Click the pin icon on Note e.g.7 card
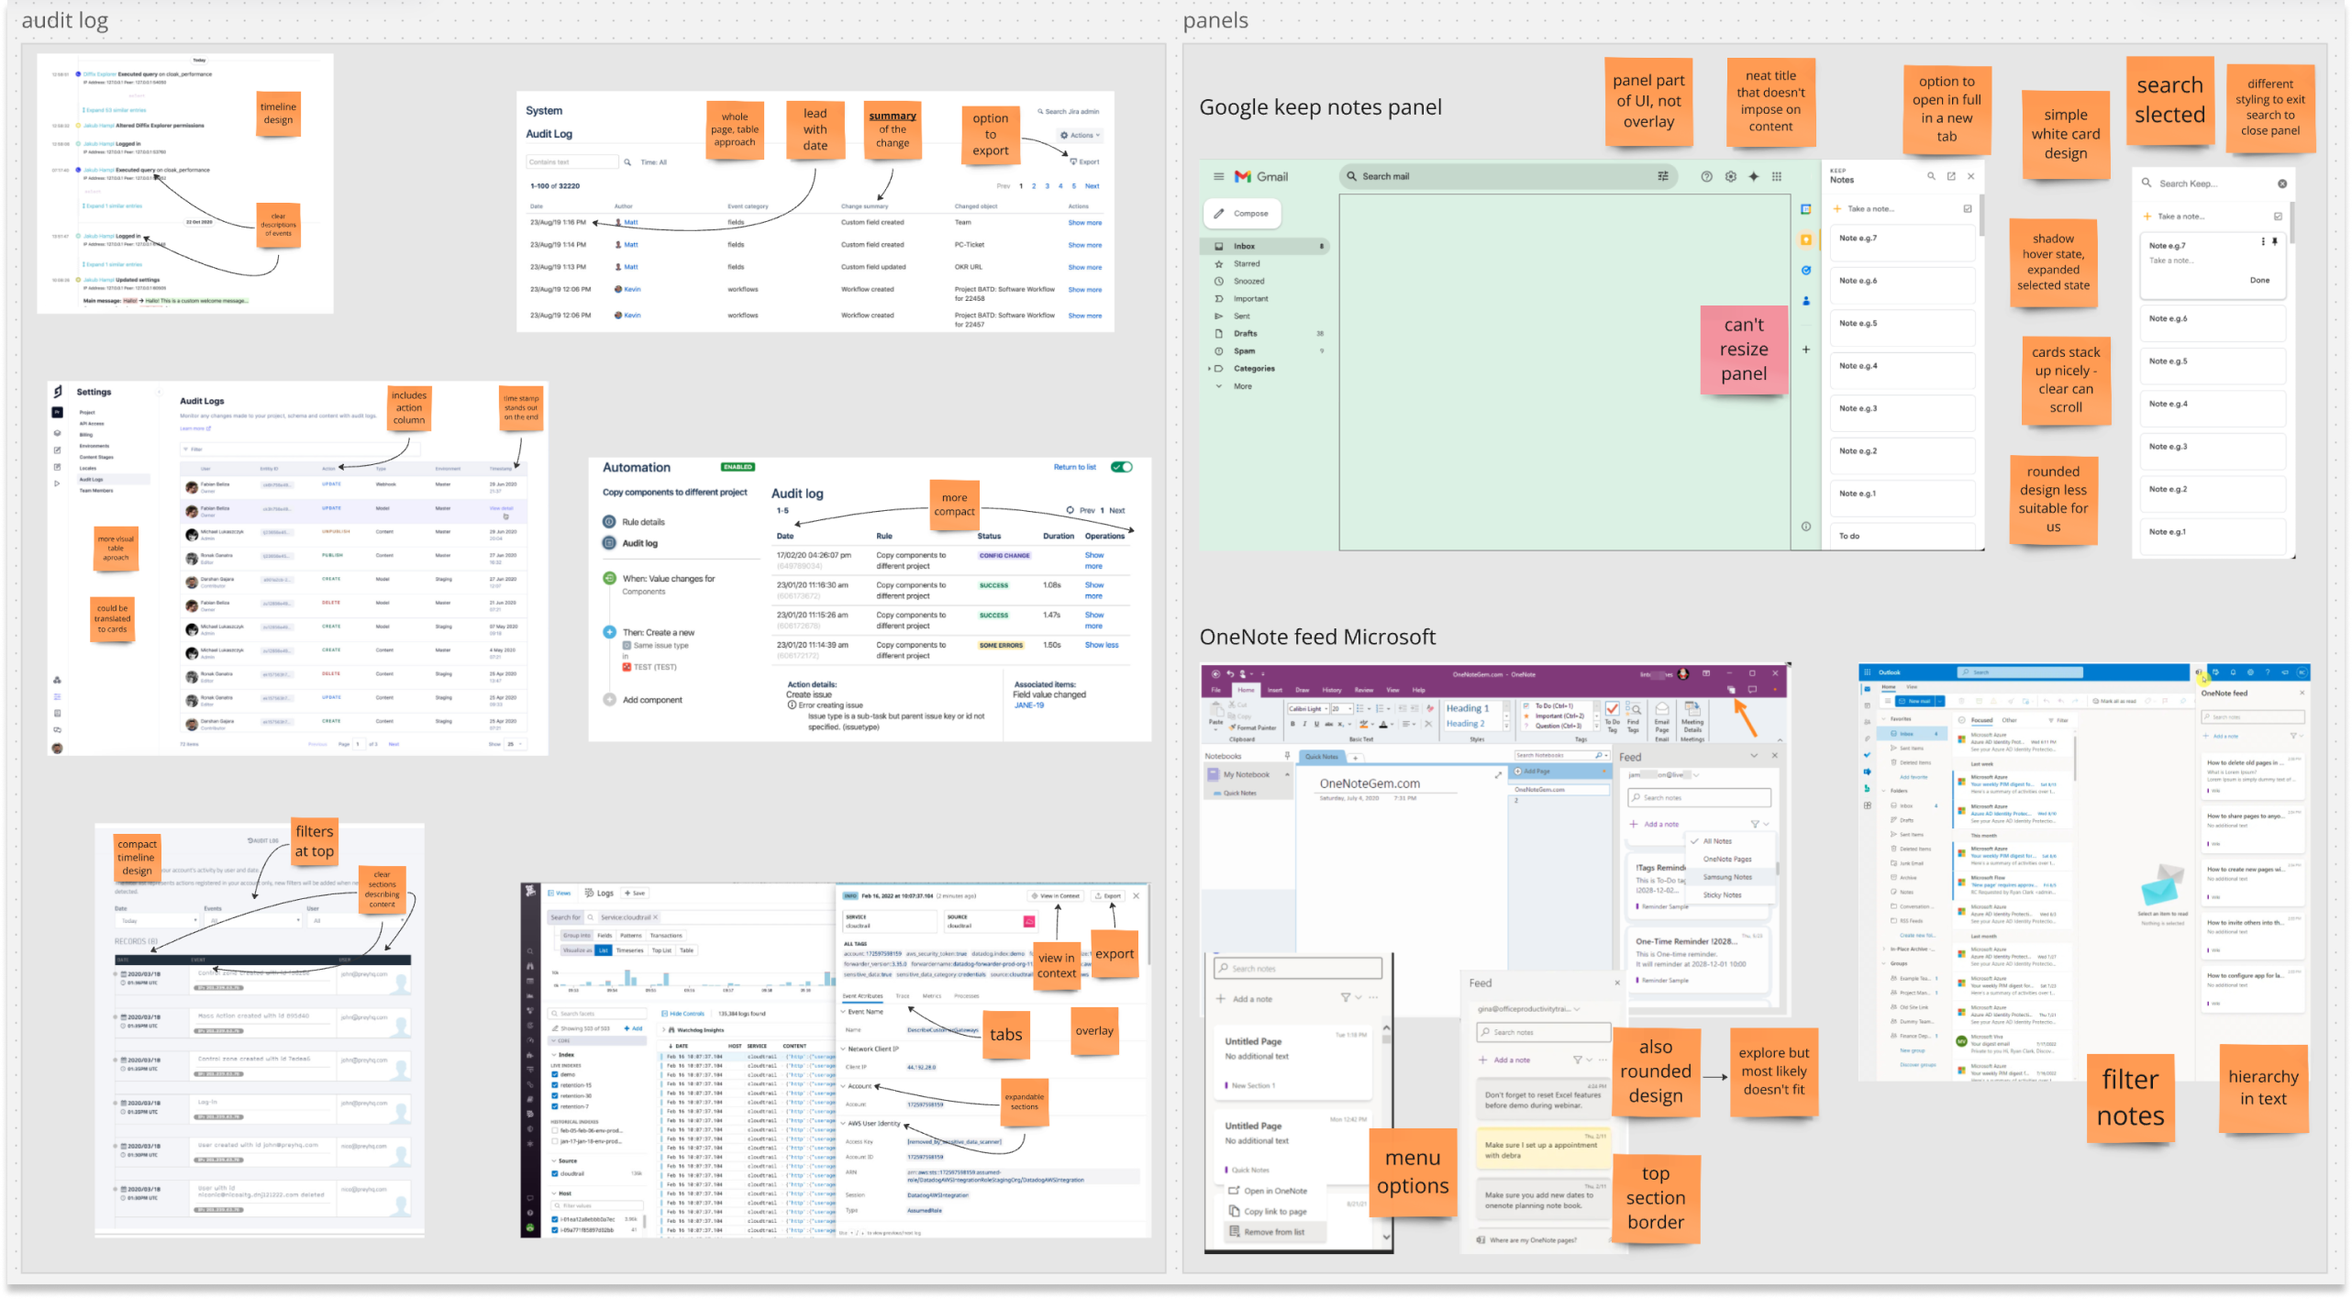The width and height of the screenshot is (2352, 1299). tap(2274, 241)
